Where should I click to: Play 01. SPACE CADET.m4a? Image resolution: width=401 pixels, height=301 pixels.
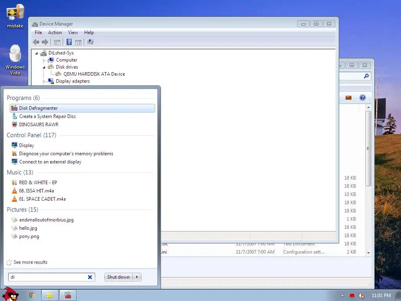pyautogui.click(x=42, y=199)
